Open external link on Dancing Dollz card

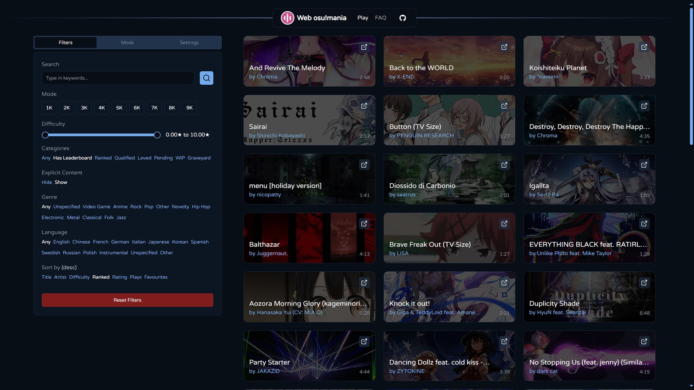(504, 342)
